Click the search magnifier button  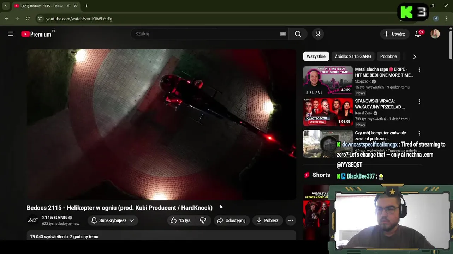(298, 34)
